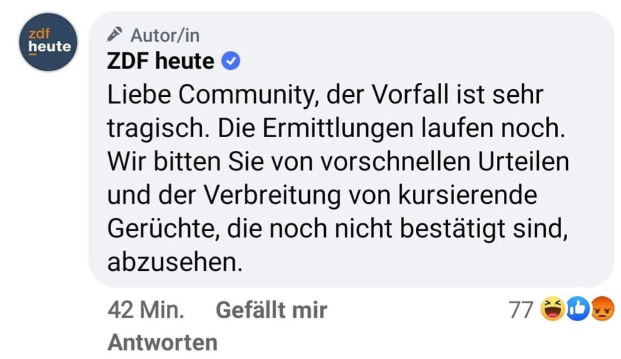Click the phrase Liebe Community
Screen dimensions: 621x359
coord(212,95)
